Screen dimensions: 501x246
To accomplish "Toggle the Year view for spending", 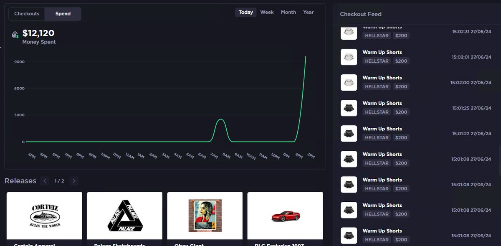I will pos(308,12).
